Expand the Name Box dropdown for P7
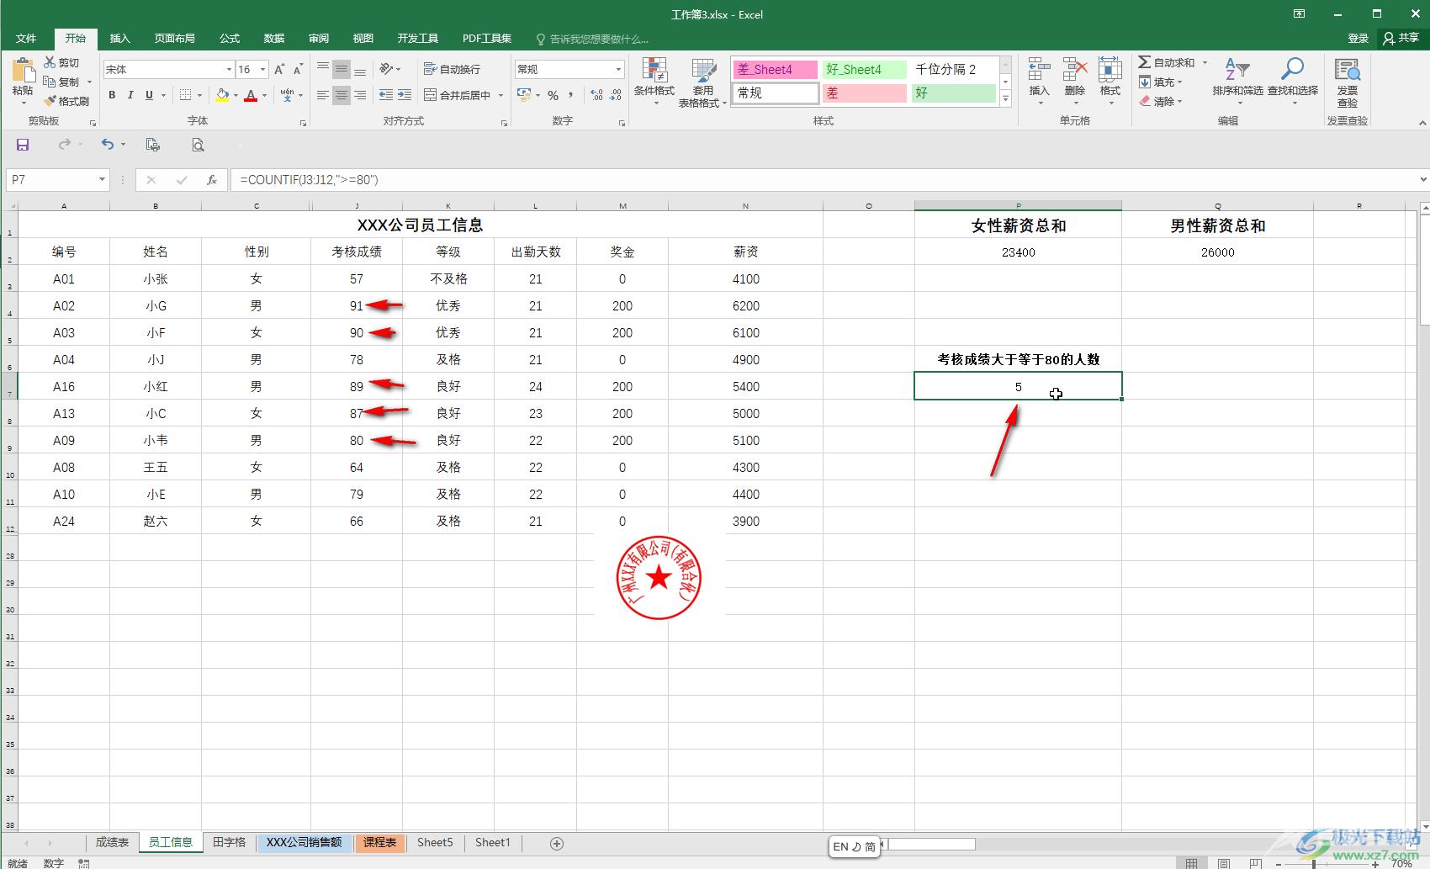Image resolution: width=1430 pixels, height=869 pixels. 102,179
